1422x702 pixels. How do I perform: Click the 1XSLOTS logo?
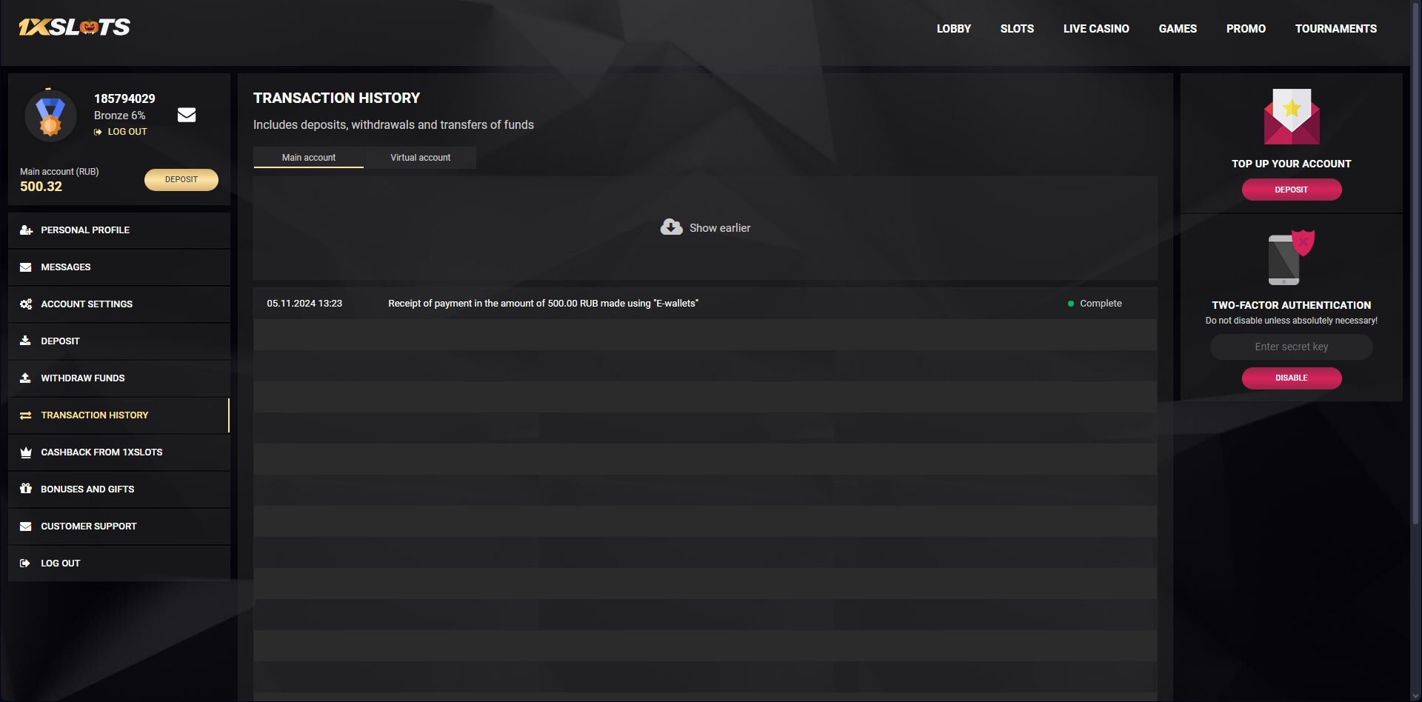[74, 27]
